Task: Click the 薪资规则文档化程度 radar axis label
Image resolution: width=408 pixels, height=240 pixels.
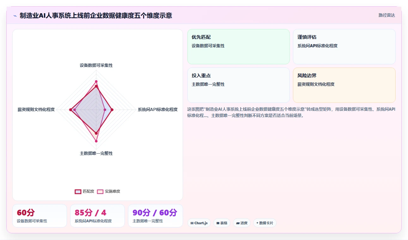Action: click(x=36, y=109)
